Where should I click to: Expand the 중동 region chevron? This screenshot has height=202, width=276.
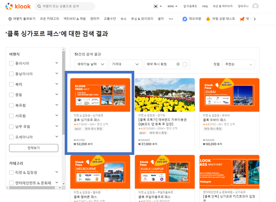(57, 95)
